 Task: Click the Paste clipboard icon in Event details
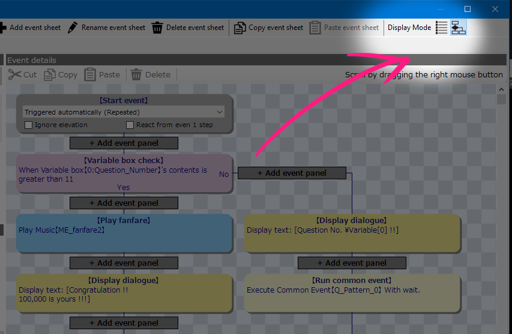point(90,75)
